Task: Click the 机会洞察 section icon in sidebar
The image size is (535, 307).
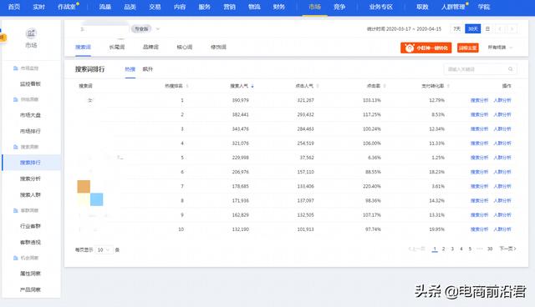Action: point(15,258)
